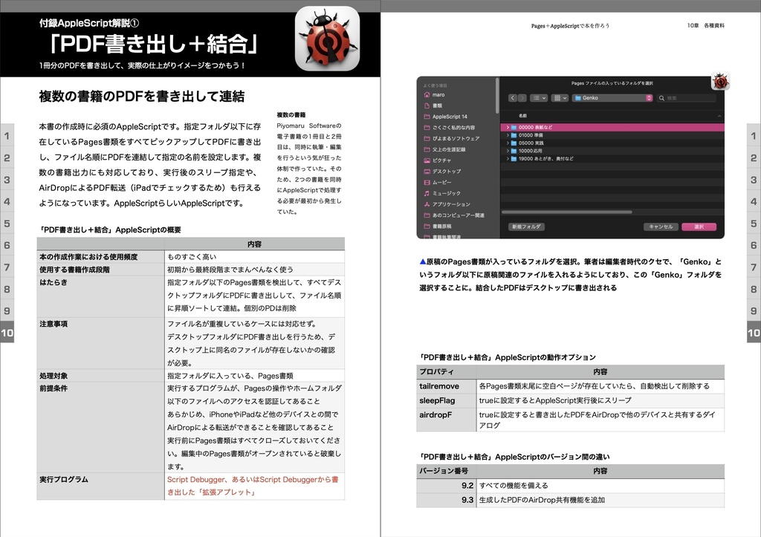
Task: Click the maro home icon in the sidebar
Action: [427, 94]
